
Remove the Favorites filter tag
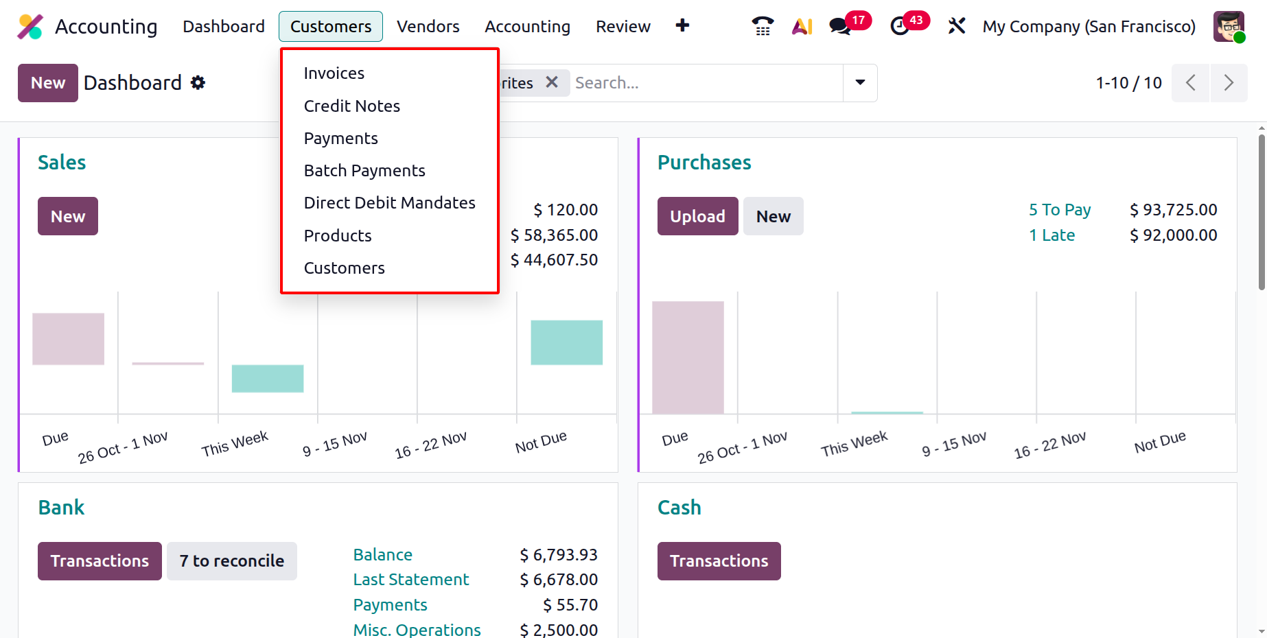[551, 82]
